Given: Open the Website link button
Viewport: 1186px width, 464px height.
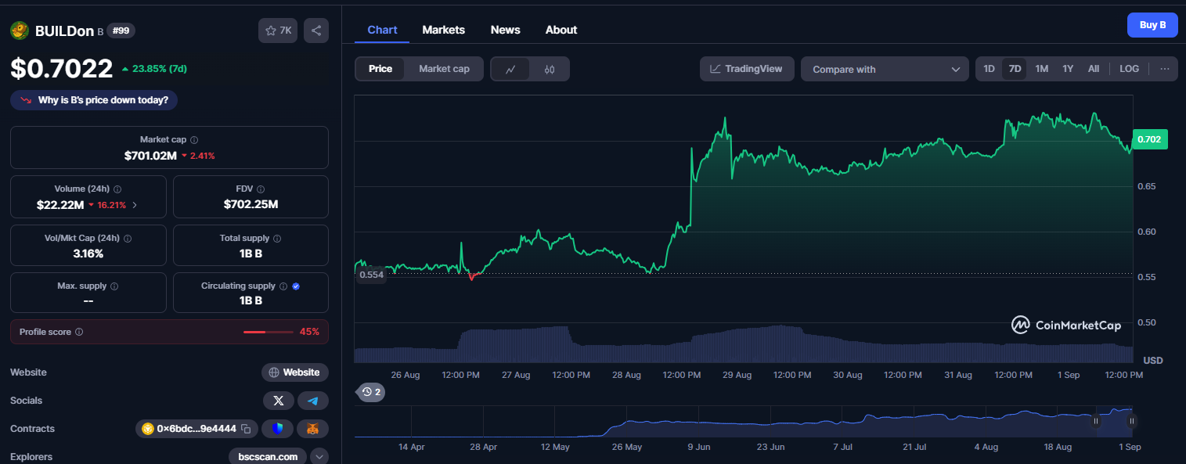Looking at the screenshot, I should [295, 372].
